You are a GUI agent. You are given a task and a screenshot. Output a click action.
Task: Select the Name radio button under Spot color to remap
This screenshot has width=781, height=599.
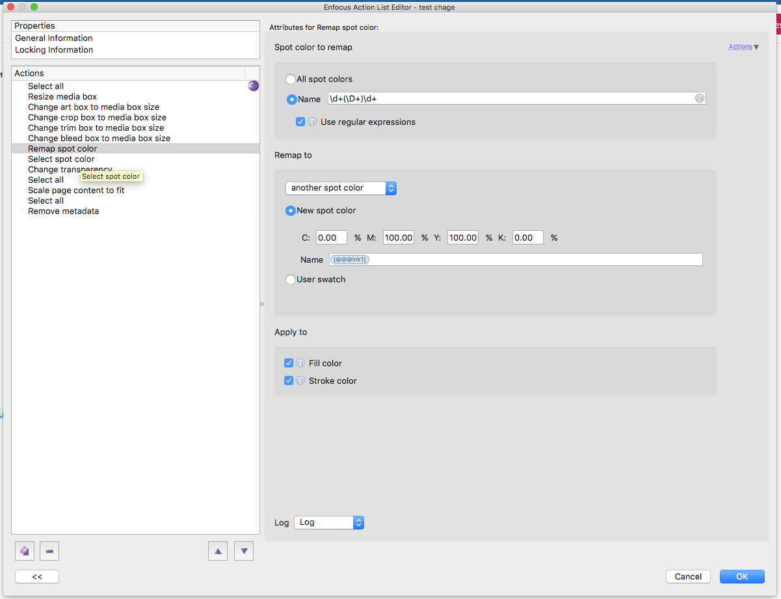coord(291,100)
